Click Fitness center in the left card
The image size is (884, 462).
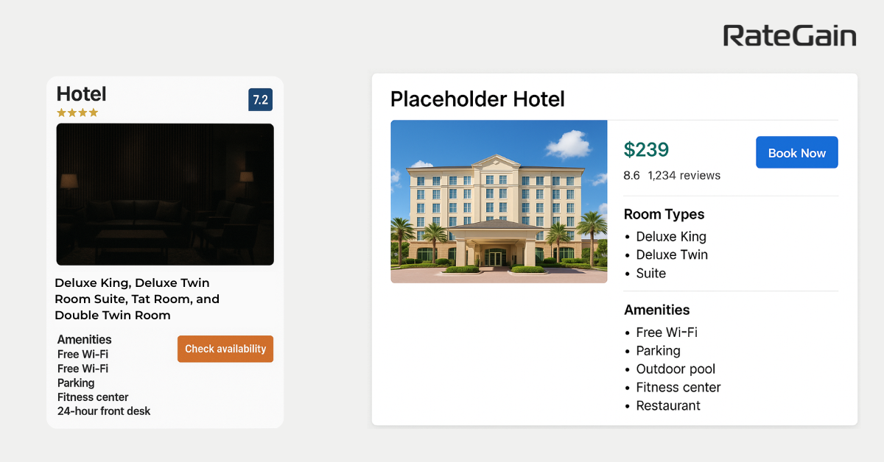coord(93,397)
